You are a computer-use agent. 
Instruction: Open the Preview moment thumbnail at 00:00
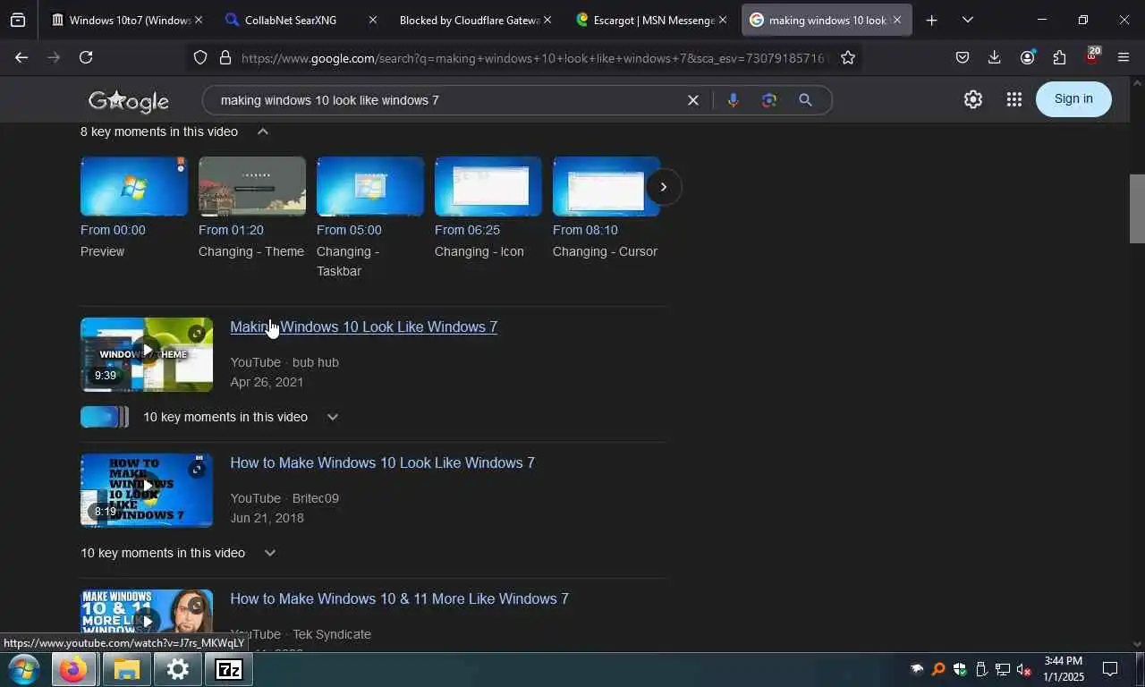(134, 186)
